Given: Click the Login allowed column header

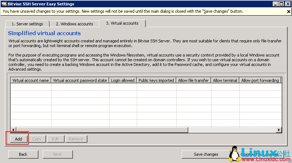Looking at the screenshot, I should 123,80.
